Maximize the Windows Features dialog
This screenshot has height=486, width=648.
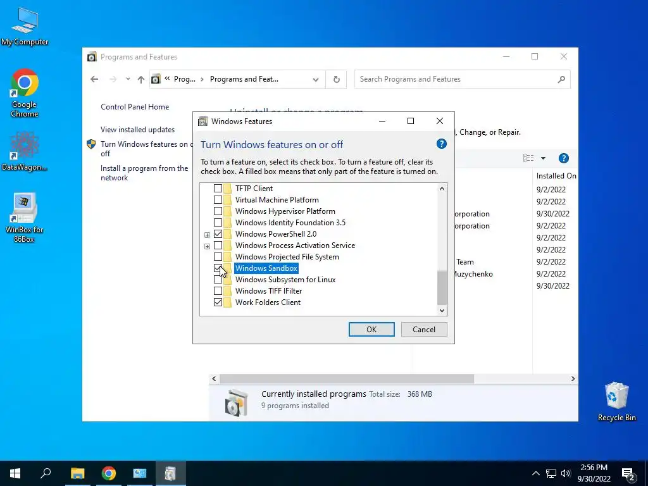(410, 121)
